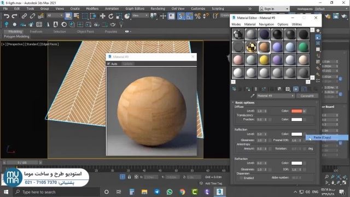Collapse the Basic options rollout
The height and width of the screenshot is (197, 350).
245,102
